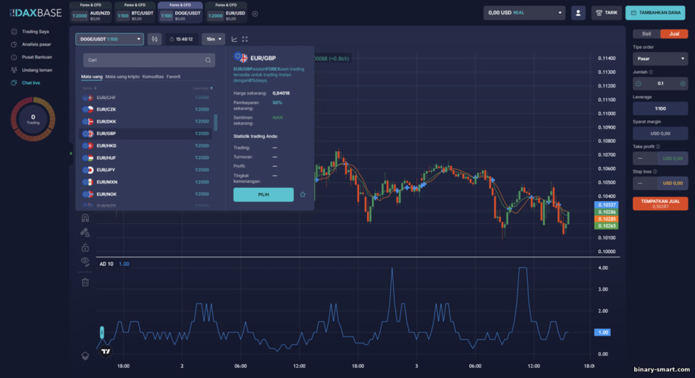
Task: Click the Cari search input field
Action: 149,60
